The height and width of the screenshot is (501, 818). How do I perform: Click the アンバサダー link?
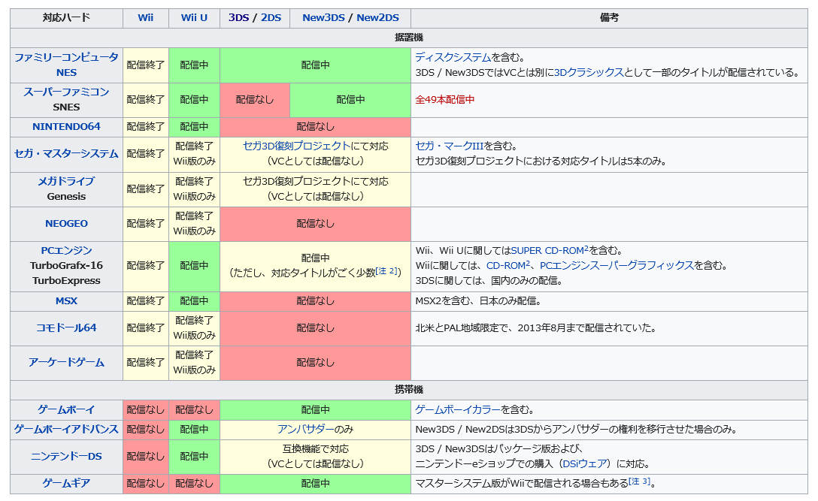coord(306,430)
